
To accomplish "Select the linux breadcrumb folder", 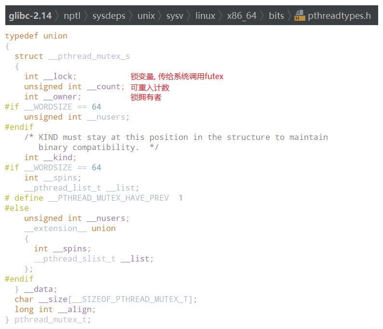I will 205,16.
